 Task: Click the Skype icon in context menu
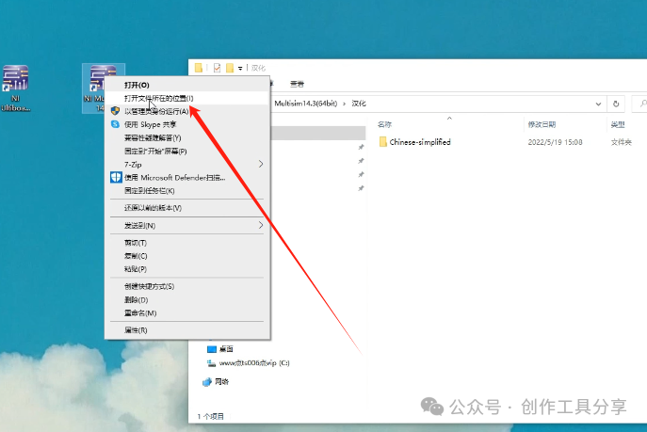click(x=115, y=124)
